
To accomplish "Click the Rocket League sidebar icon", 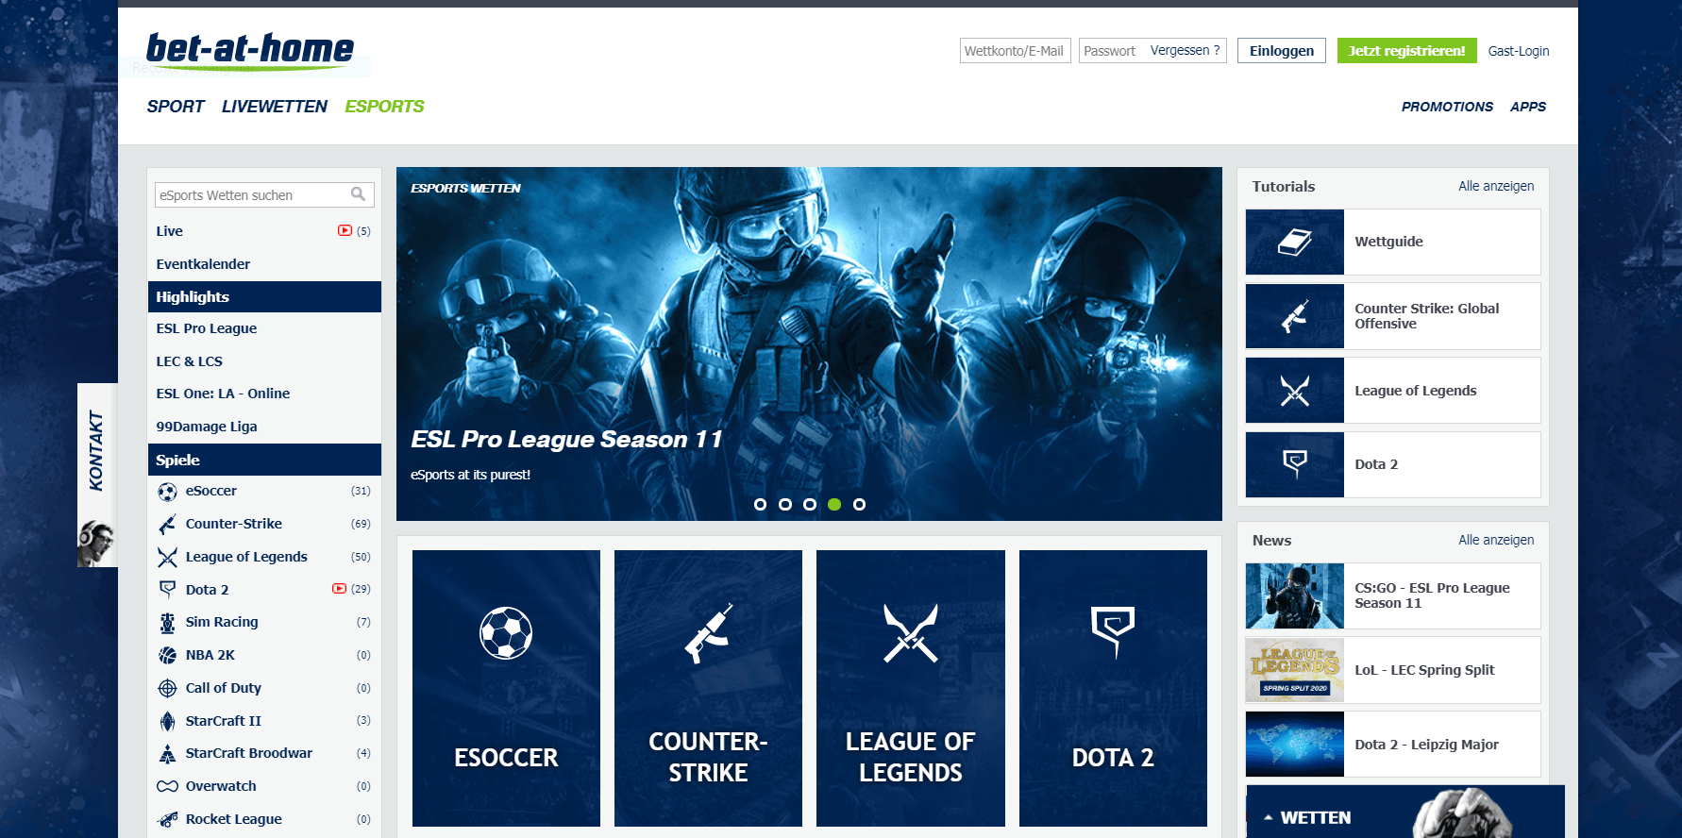I will click(167, 819).
